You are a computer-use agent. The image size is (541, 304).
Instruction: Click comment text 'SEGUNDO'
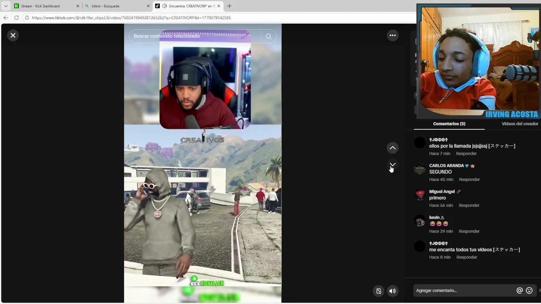[440, 172]
